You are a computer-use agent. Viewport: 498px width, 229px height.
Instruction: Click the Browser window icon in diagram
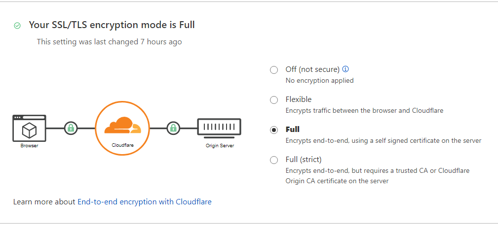[x=29, y=128]
